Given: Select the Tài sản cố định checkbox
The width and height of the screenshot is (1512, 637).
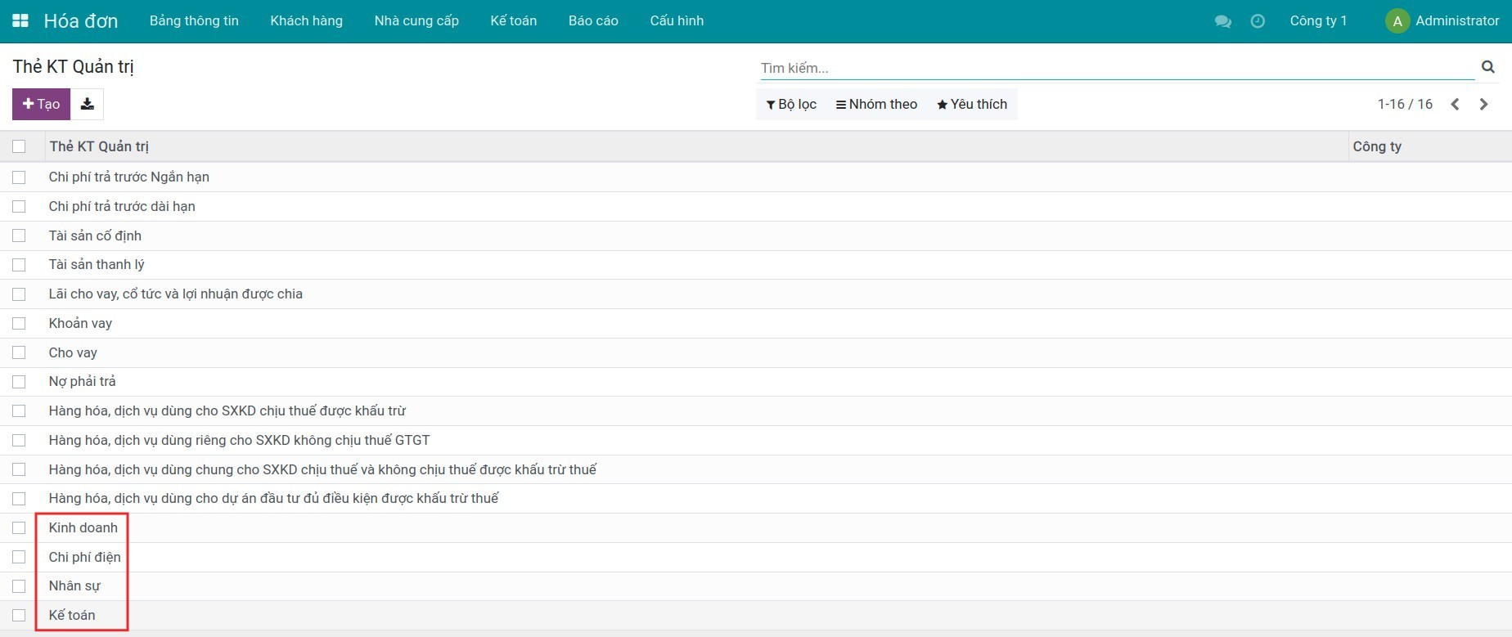Looking at the screenshot, I should [x=19, y=236].
